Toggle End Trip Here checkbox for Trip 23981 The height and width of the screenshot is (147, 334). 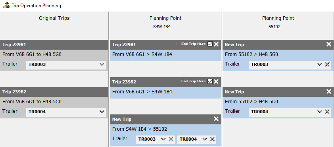[x=210, y=44]
